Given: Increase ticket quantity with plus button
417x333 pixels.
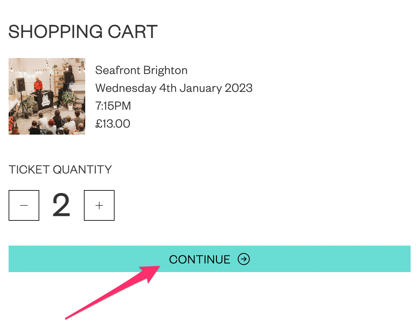Looking at the screenshot, I should pos(99,205).
